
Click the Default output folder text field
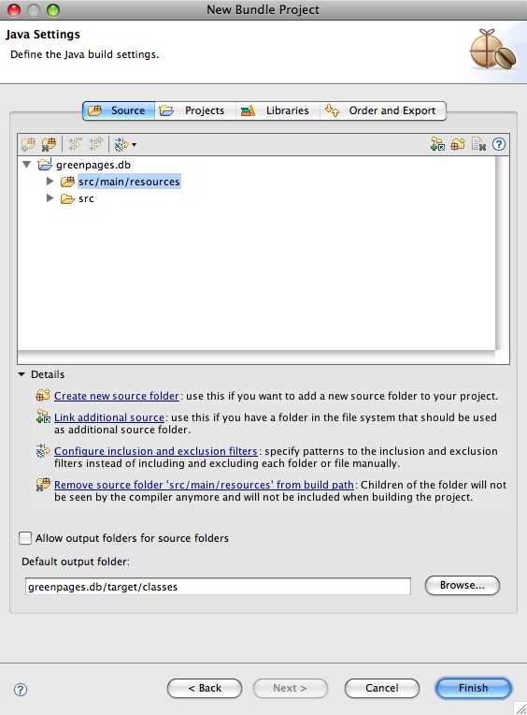(x=218, y=587)
